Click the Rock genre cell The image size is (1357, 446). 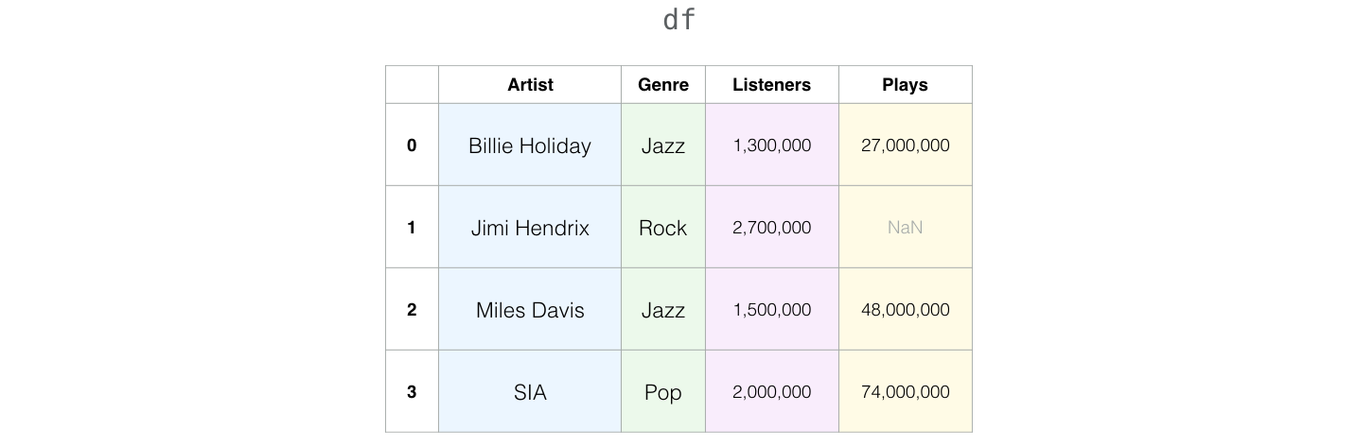[x=663, y=228]
